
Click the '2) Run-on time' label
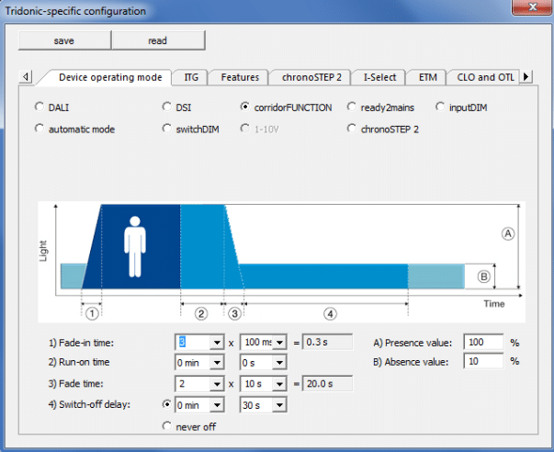click(79, 362)
